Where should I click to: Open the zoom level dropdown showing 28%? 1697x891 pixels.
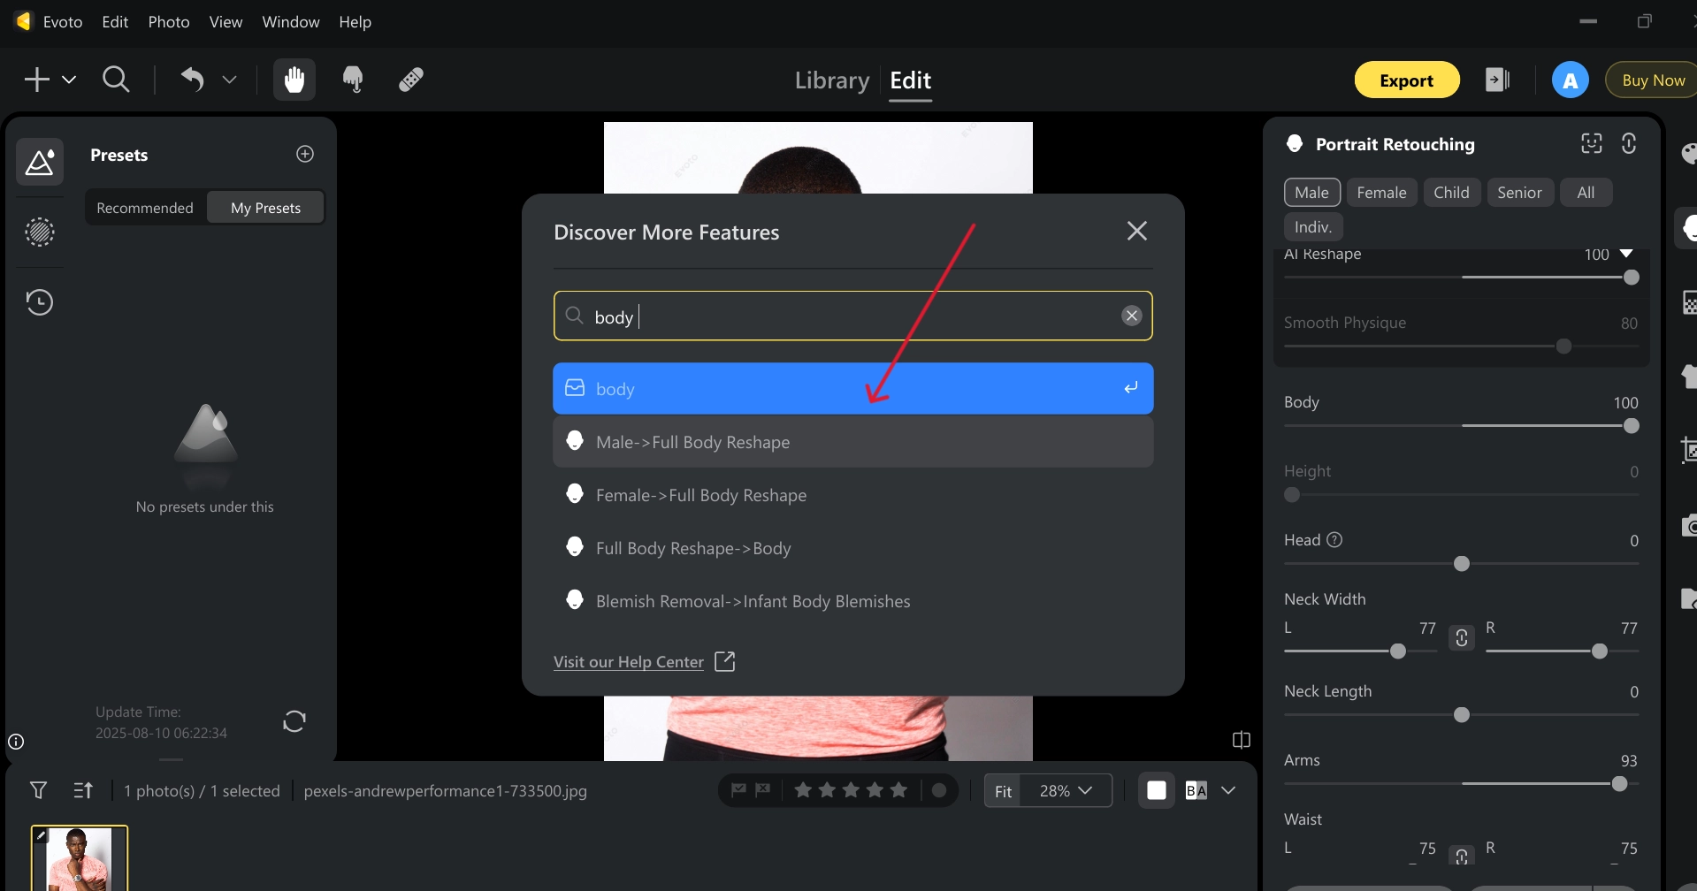pos(1066,790)
